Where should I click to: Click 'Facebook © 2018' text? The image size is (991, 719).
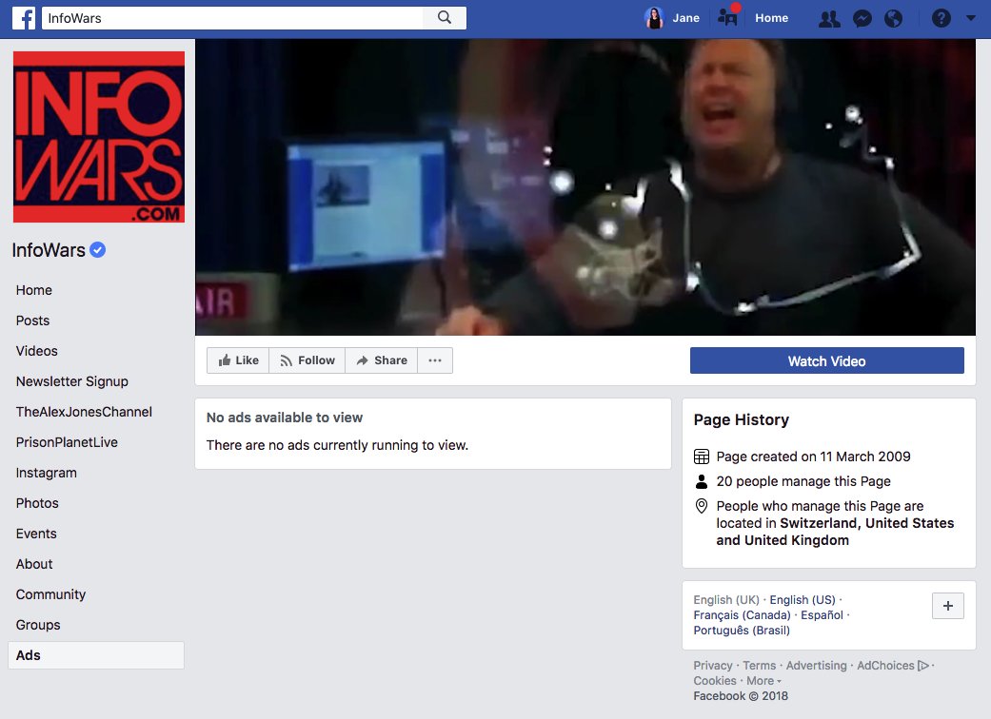click(740, 695)
